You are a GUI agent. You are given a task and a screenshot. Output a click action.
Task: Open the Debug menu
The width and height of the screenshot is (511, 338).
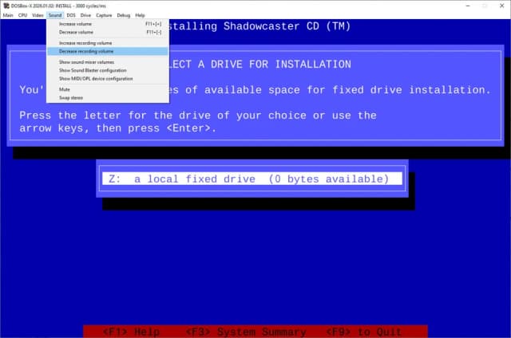tap(124, 15)
